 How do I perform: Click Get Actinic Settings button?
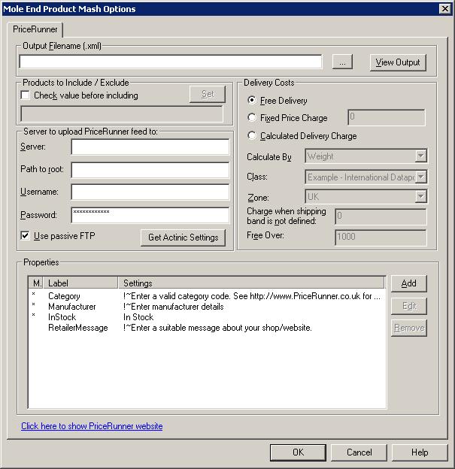click(184, 238)
